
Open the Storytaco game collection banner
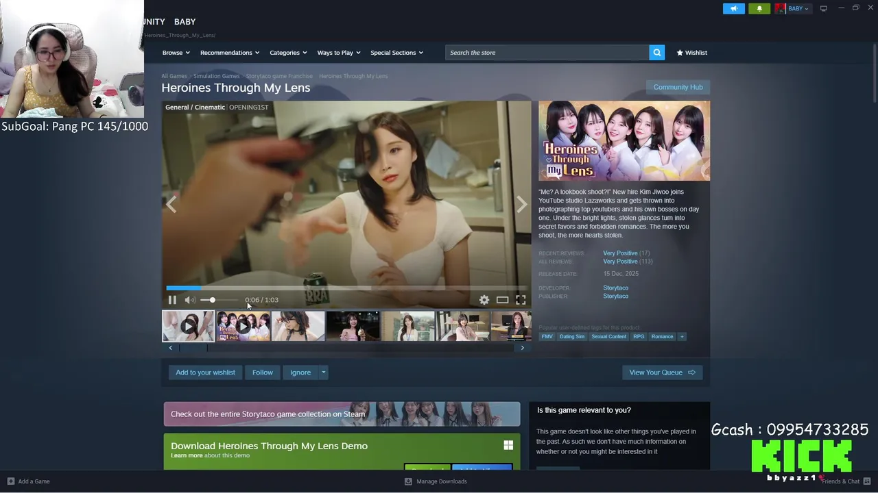pos(342,414)
